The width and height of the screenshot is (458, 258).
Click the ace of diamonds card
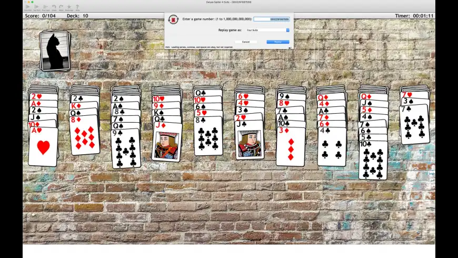coord(43,103)
